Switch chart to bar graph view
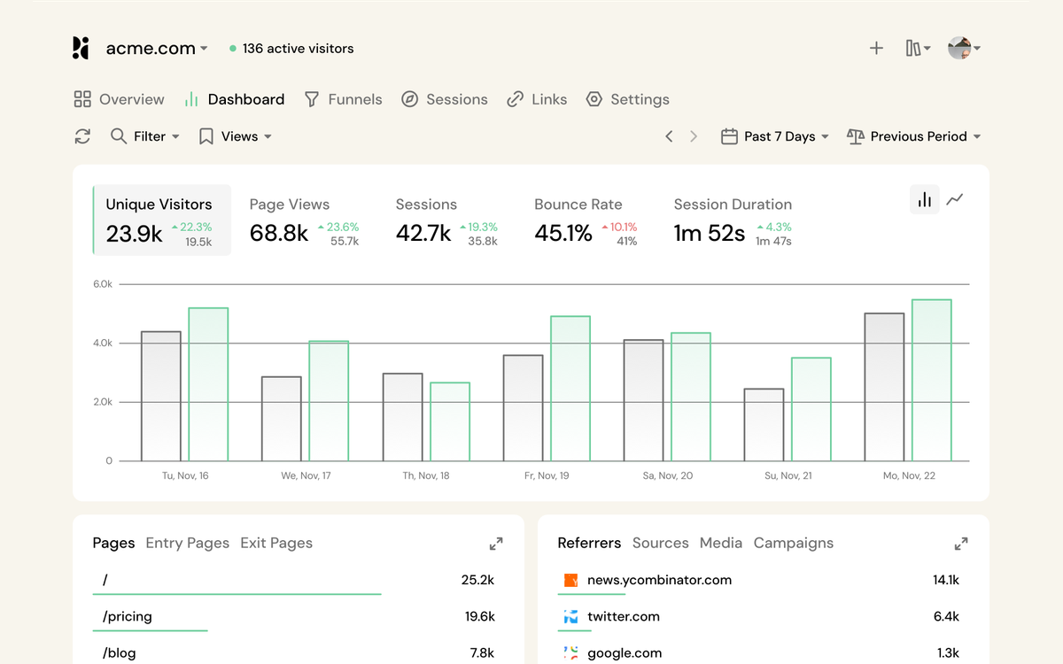Image resolution: width=1063 pixels, height=664 pixels. point(925,199)
